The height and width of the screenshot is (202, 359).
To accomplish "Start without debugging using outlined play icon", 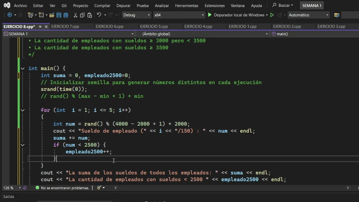I will [272, 15].
